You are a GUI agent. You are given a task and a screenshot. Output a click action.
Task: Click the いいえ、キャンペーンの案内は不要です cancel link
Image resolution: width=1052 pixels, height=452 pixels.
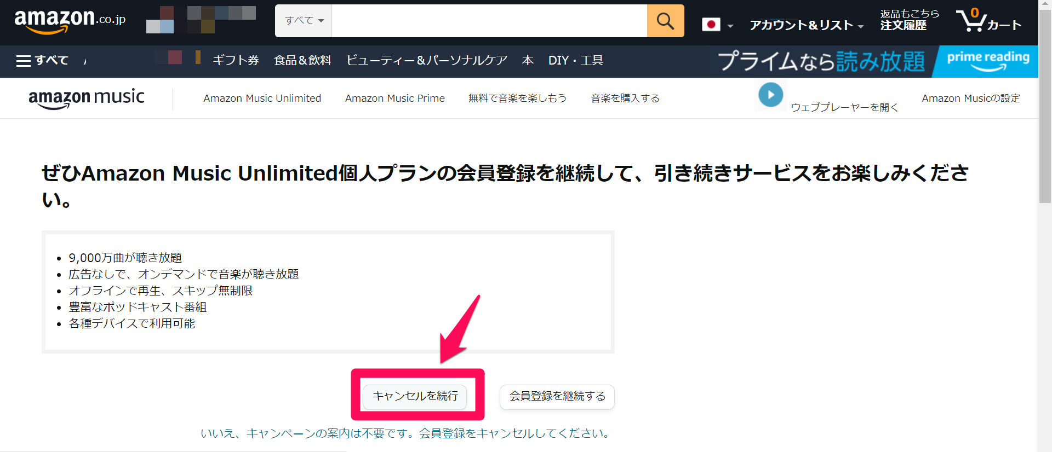tap(406, 433)
